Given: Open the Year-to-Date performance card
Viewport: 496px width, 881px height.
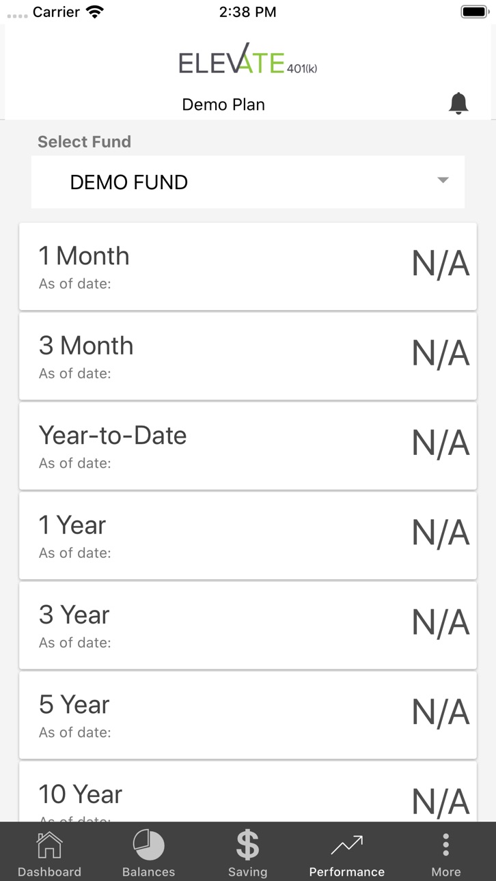Looking at the screenshot, I should [248, 446].
